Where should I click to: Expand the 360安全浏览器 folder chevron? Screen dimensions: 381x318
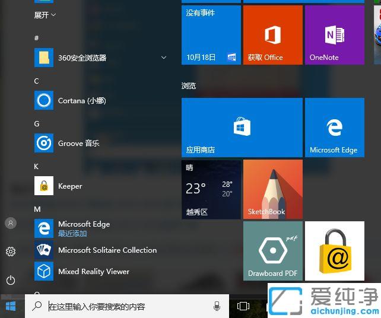coord(164,58)
